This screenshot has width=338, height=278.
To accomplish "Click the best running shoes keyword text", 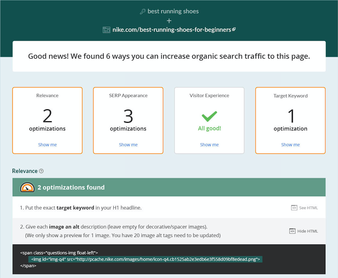I will [173, 11].
